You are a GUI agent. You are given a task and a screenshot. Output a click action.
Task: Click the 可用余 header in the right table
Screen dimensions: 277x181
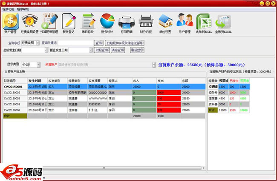point(245,81)
